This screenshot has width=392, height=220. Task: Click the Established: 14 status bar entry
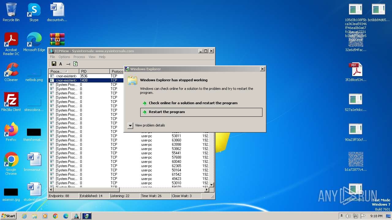click(94, 196)
